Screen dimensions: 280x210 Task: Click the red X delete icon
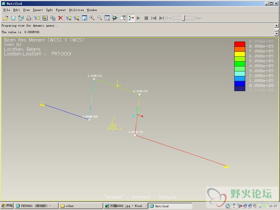(61, 18)
